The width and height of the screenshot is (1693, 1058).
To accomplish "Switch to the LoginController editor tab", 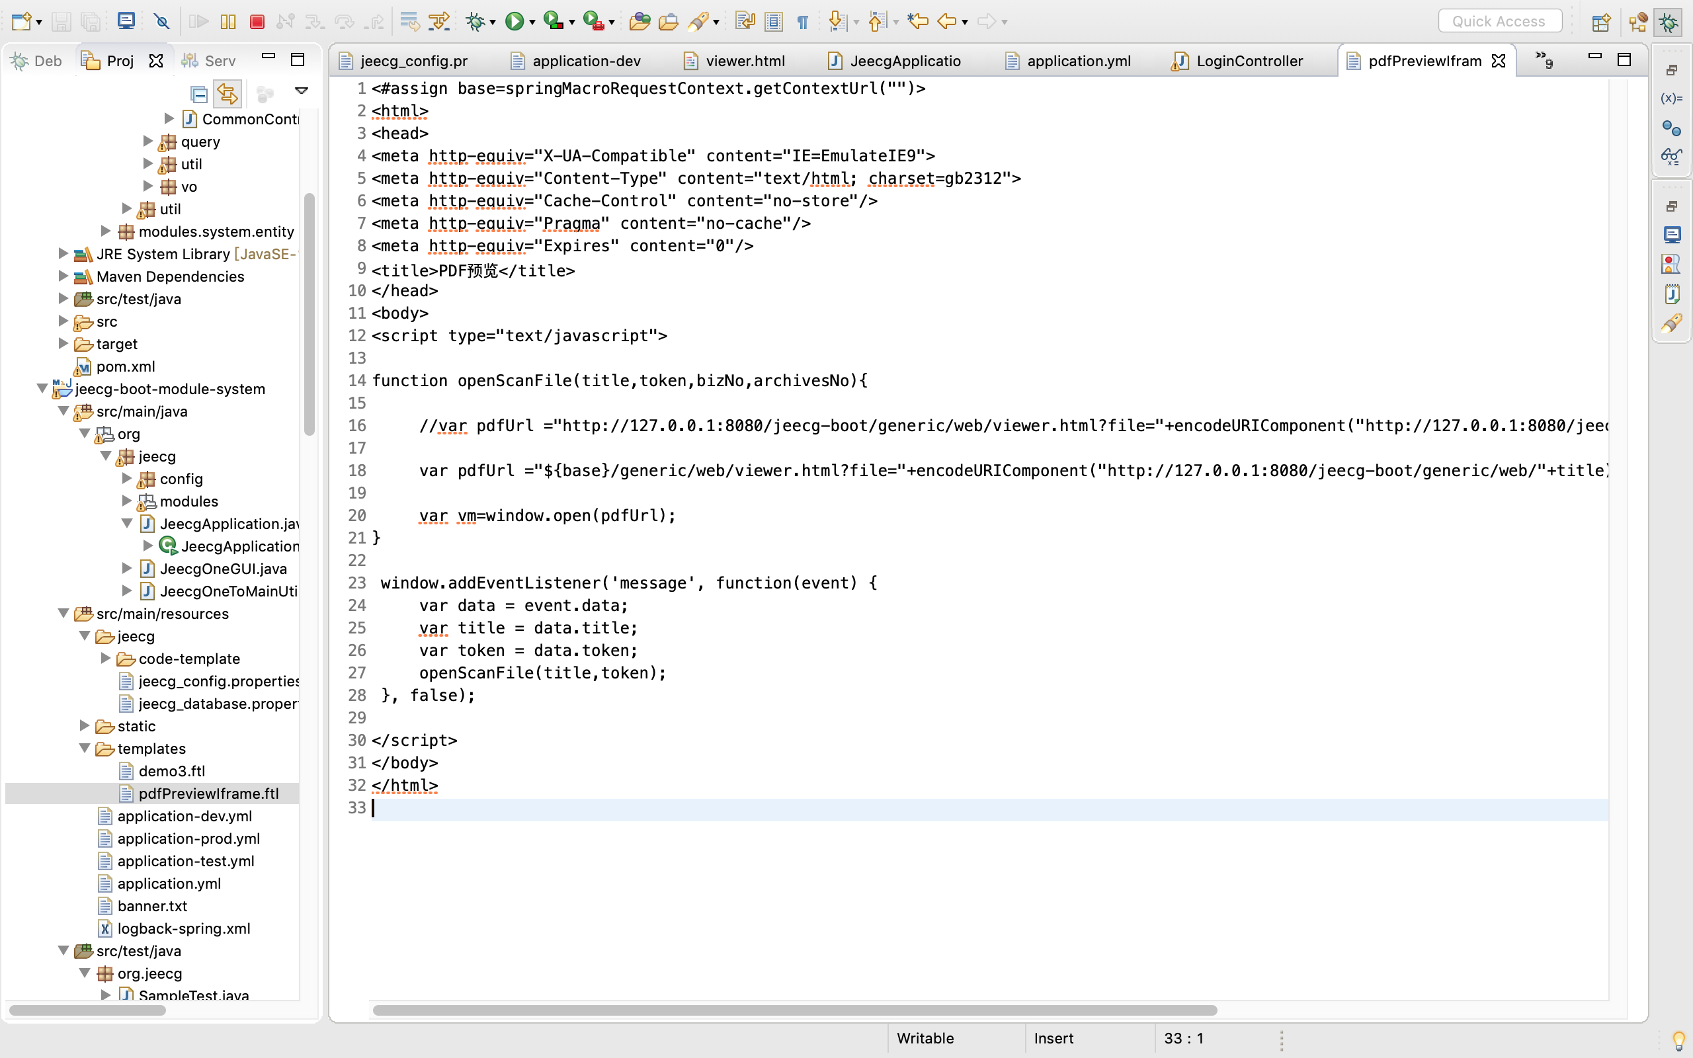I will tap(1237, 61).
